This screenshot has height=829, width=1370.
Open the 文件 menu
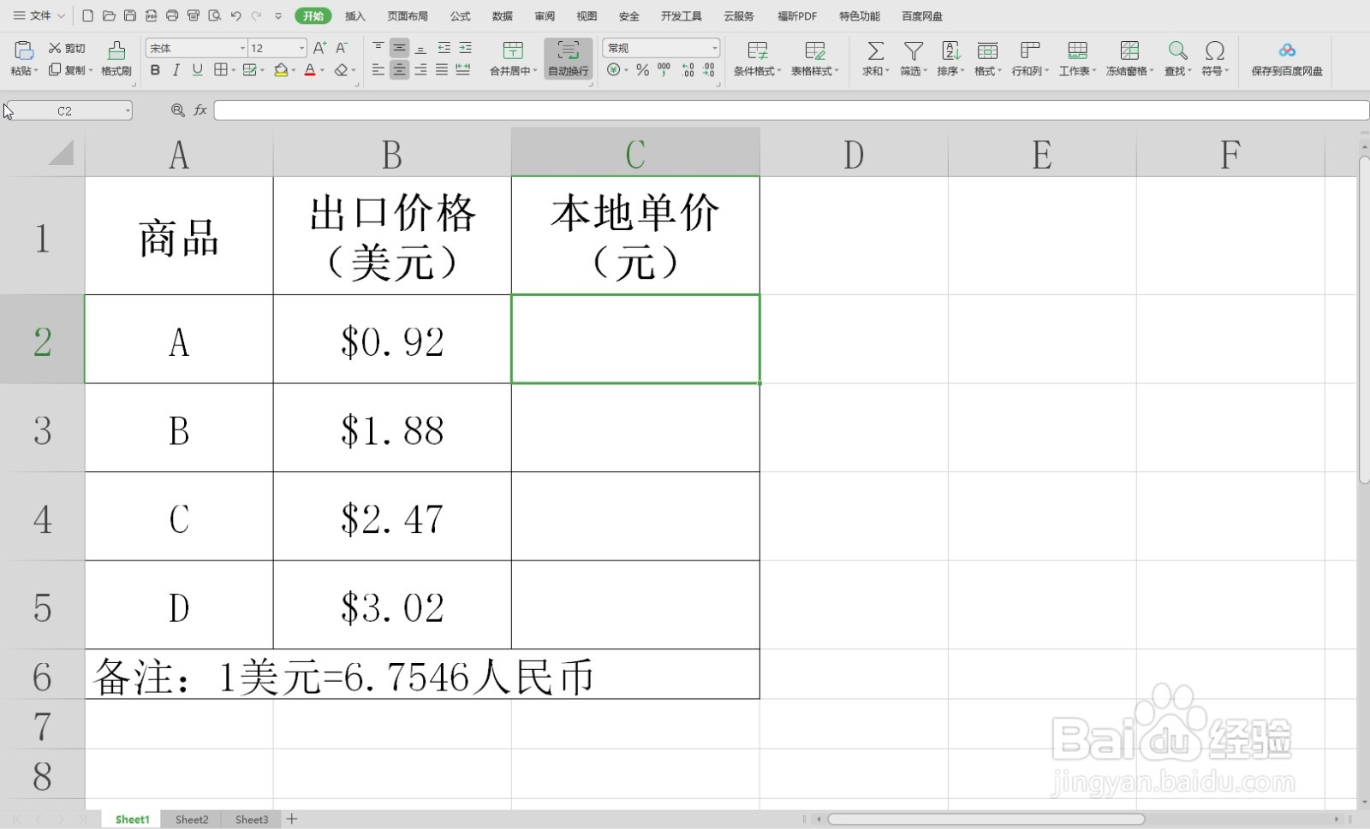(39, 15)
